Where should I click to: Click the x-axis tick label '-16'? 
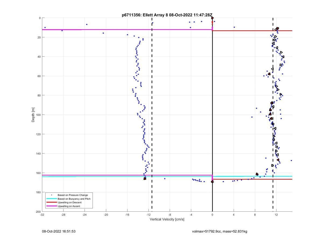127,215
